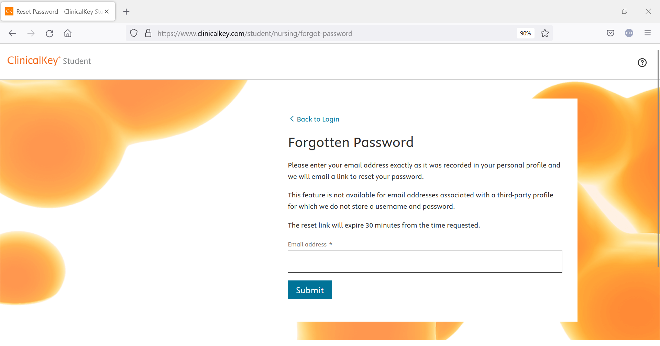Navigate back to previous page
The image size is (660, 346).
(x=12, y=33)
